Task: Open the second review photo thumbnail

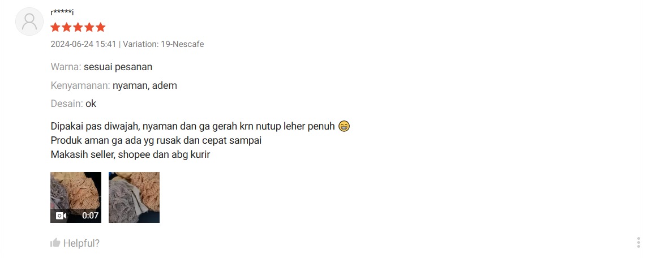Action: (x=134, y=197)
